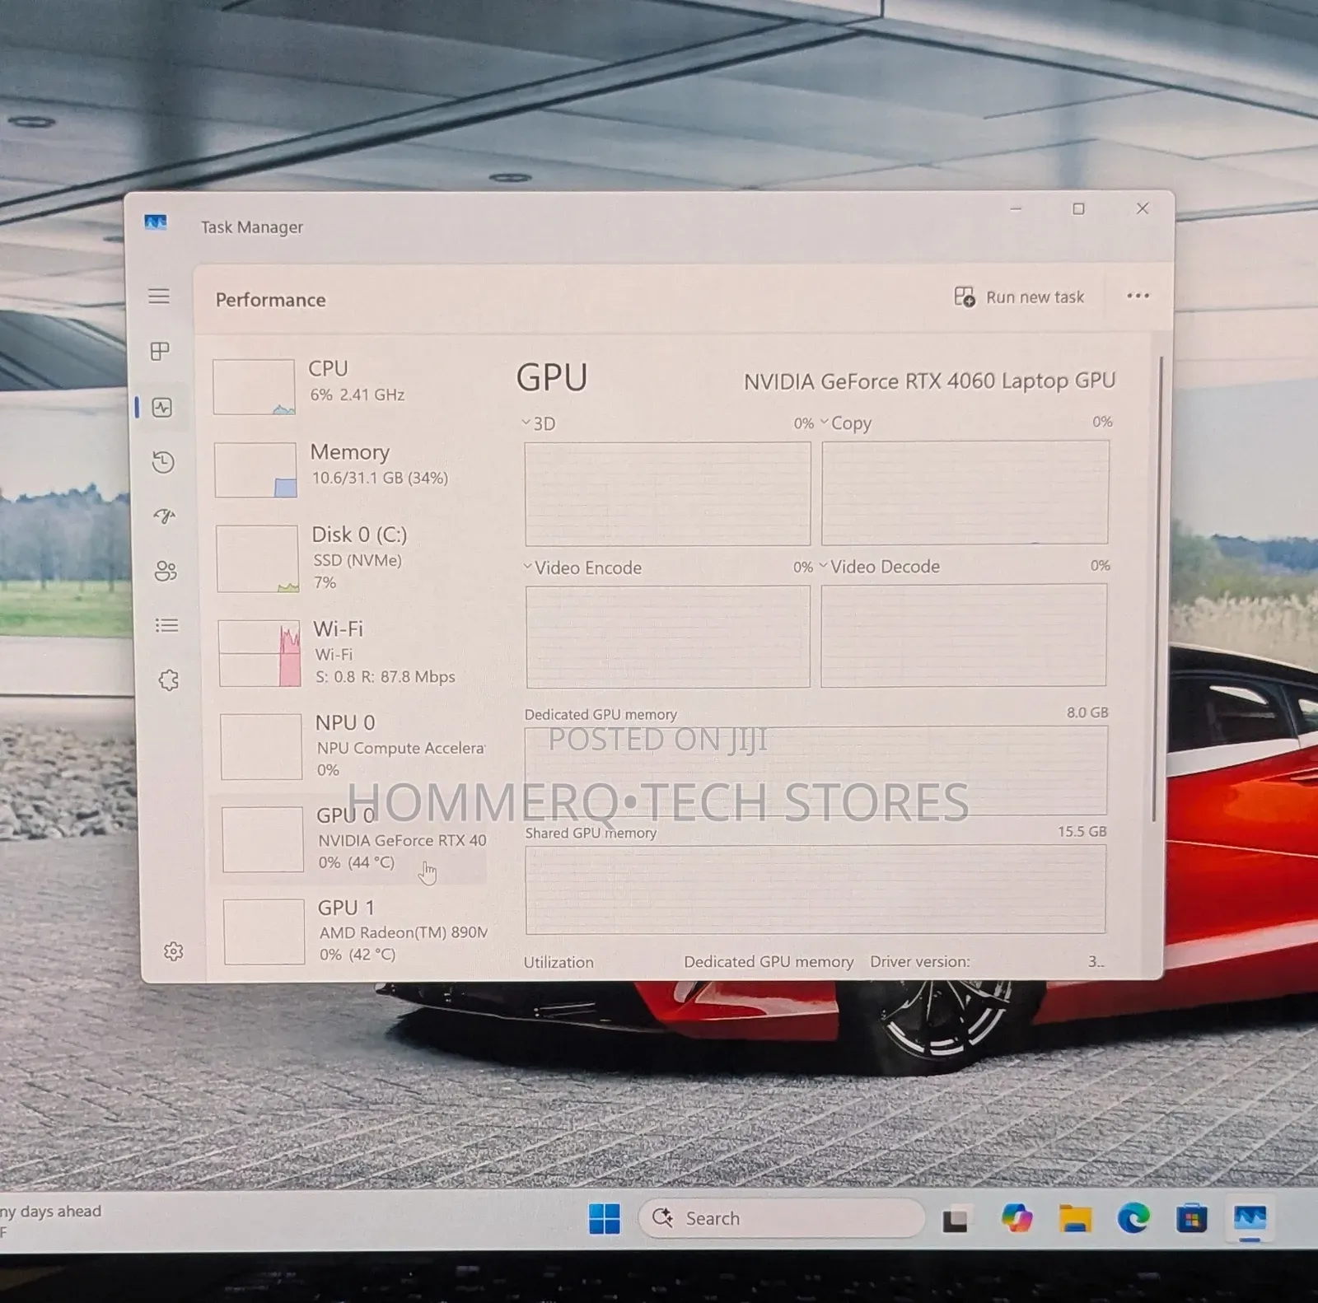Open the Processes page icon
Screen dimensions: 1318x1303
(161, 352)
